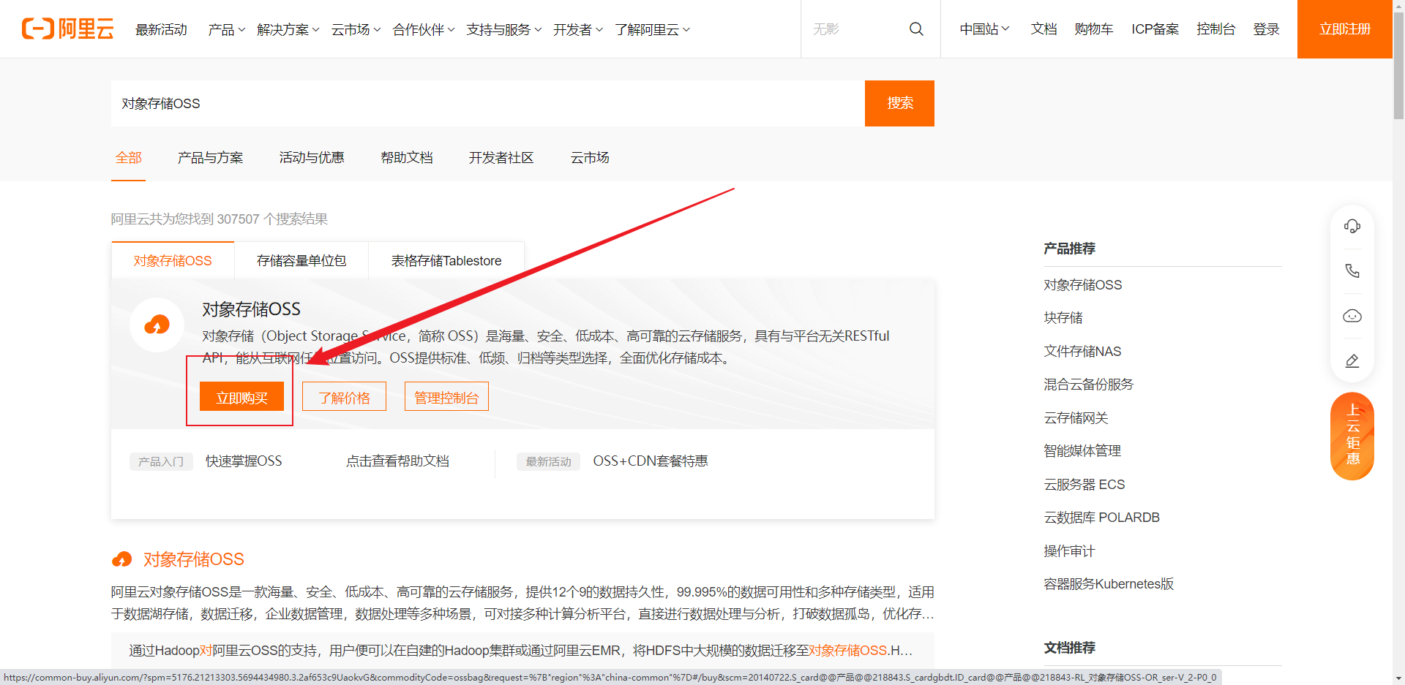The width and height of the screenshot is (1405, 685).
Task: Open 对象存储OSS in 产品推荐 list
Action: 1082,284
